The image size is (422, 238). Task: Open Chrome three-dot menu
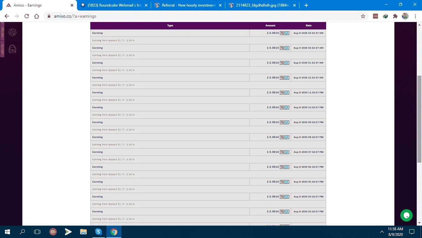[x=415, y=16]
